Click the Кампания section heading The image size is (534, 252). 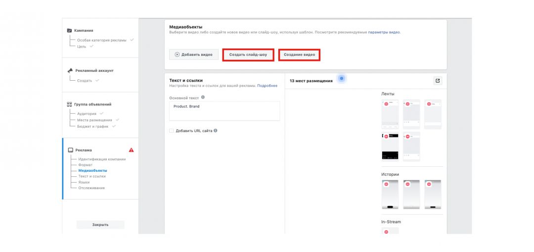tap(84, 30)
